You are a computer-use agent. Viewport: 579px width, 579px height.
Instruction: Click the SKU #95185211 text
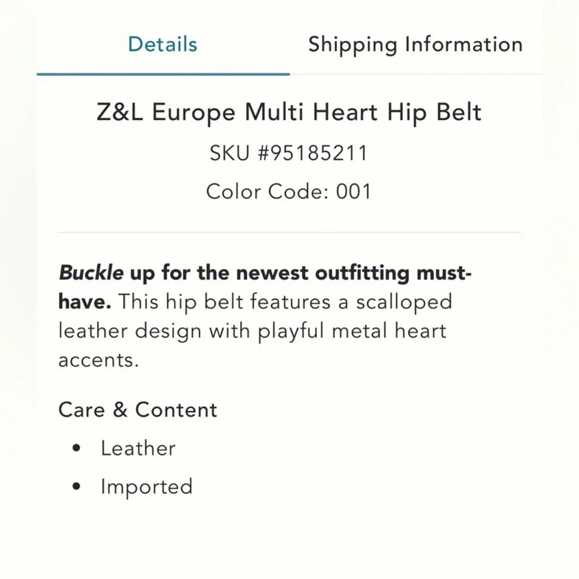click(289, 153)
